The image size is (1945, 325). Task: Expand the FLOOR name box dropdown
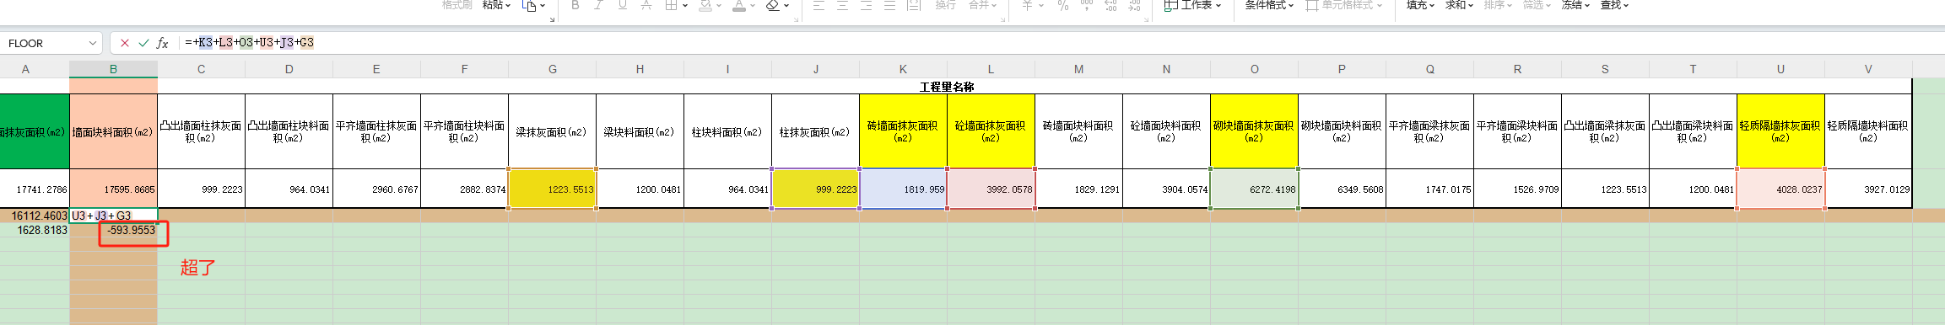coord(93,43)
